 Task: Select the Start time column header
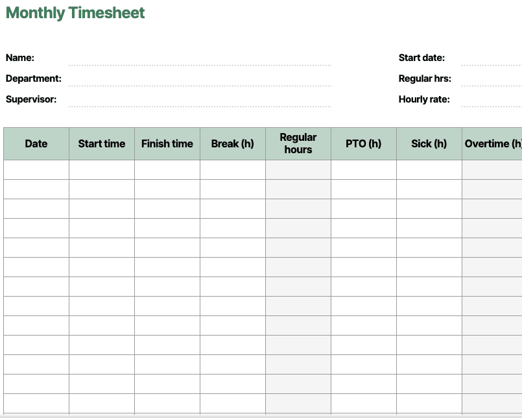point(102,144)
